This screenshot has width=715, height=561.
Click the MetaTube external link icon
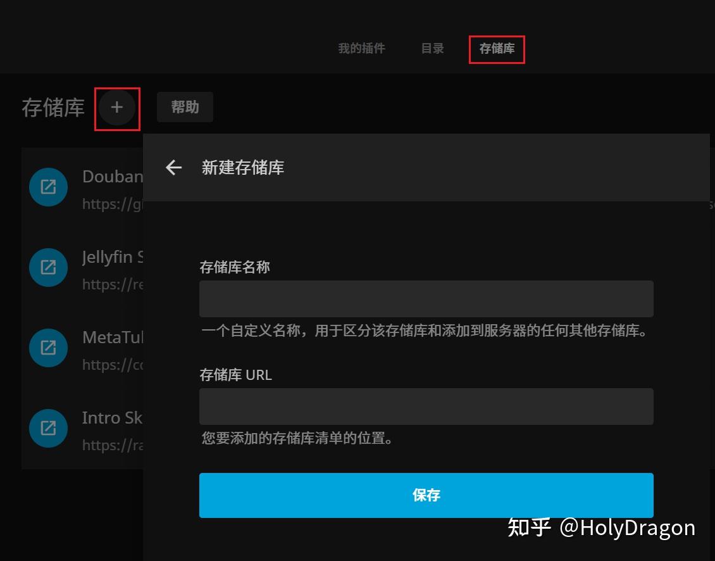click(48, 348)
